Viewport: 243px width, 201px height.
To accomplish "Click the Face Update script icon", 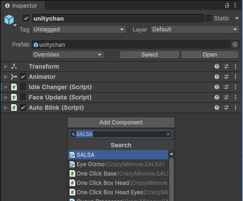I will [x=14, y=97].
